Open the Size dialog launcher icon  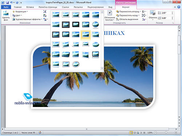click(x=173, y=23)
